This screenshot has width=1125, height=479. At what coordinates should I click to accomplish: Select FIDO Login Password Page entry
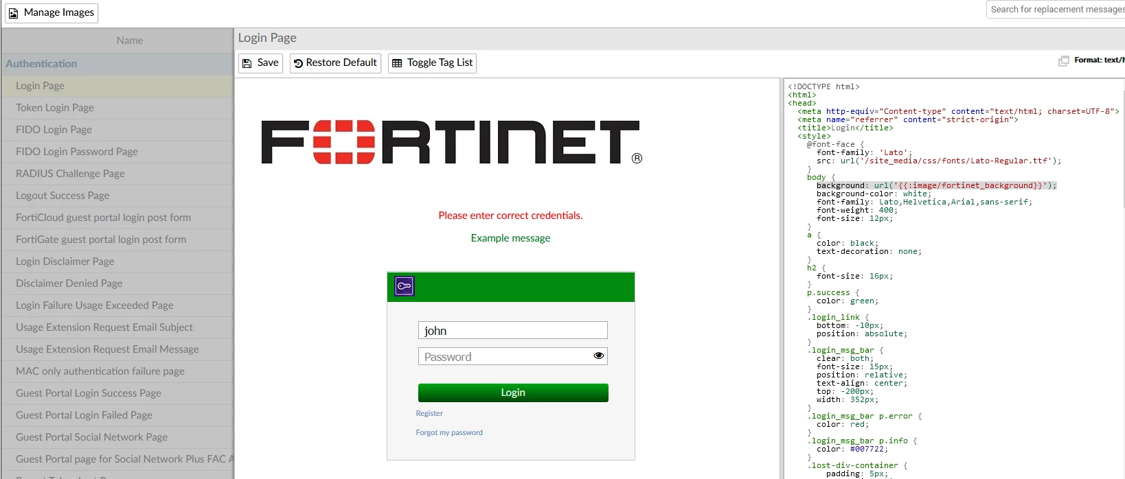point(117,152)
